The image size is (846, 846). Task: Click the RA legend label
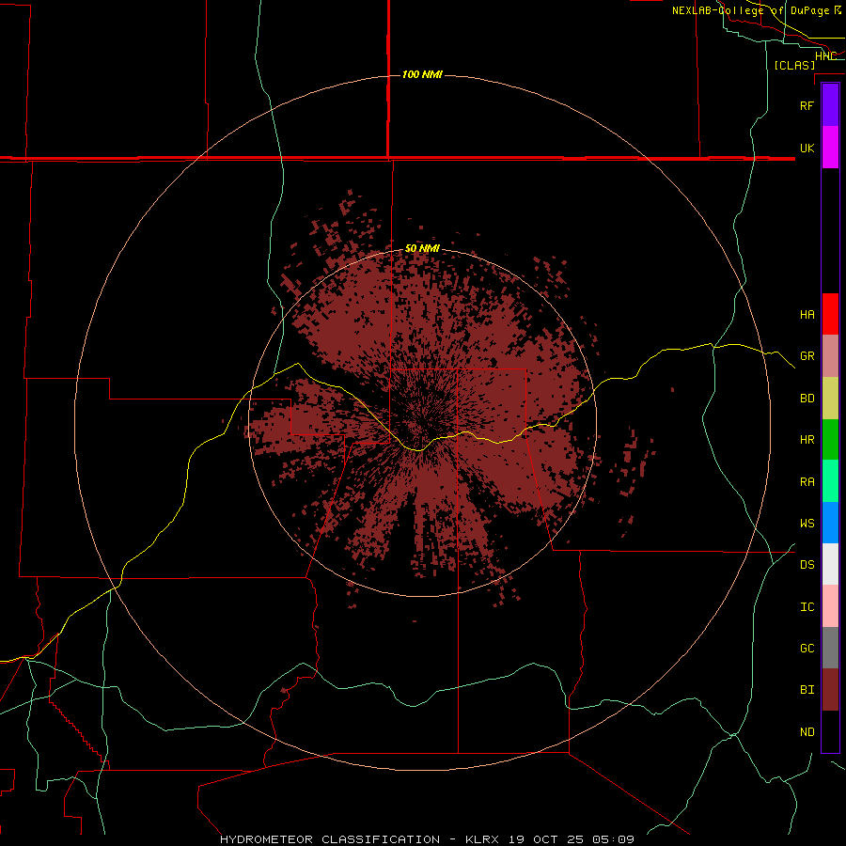tap(807, 482)
